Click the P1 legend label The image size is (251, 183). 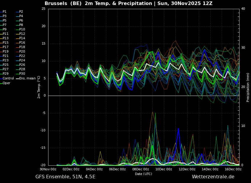click(4, 12)
